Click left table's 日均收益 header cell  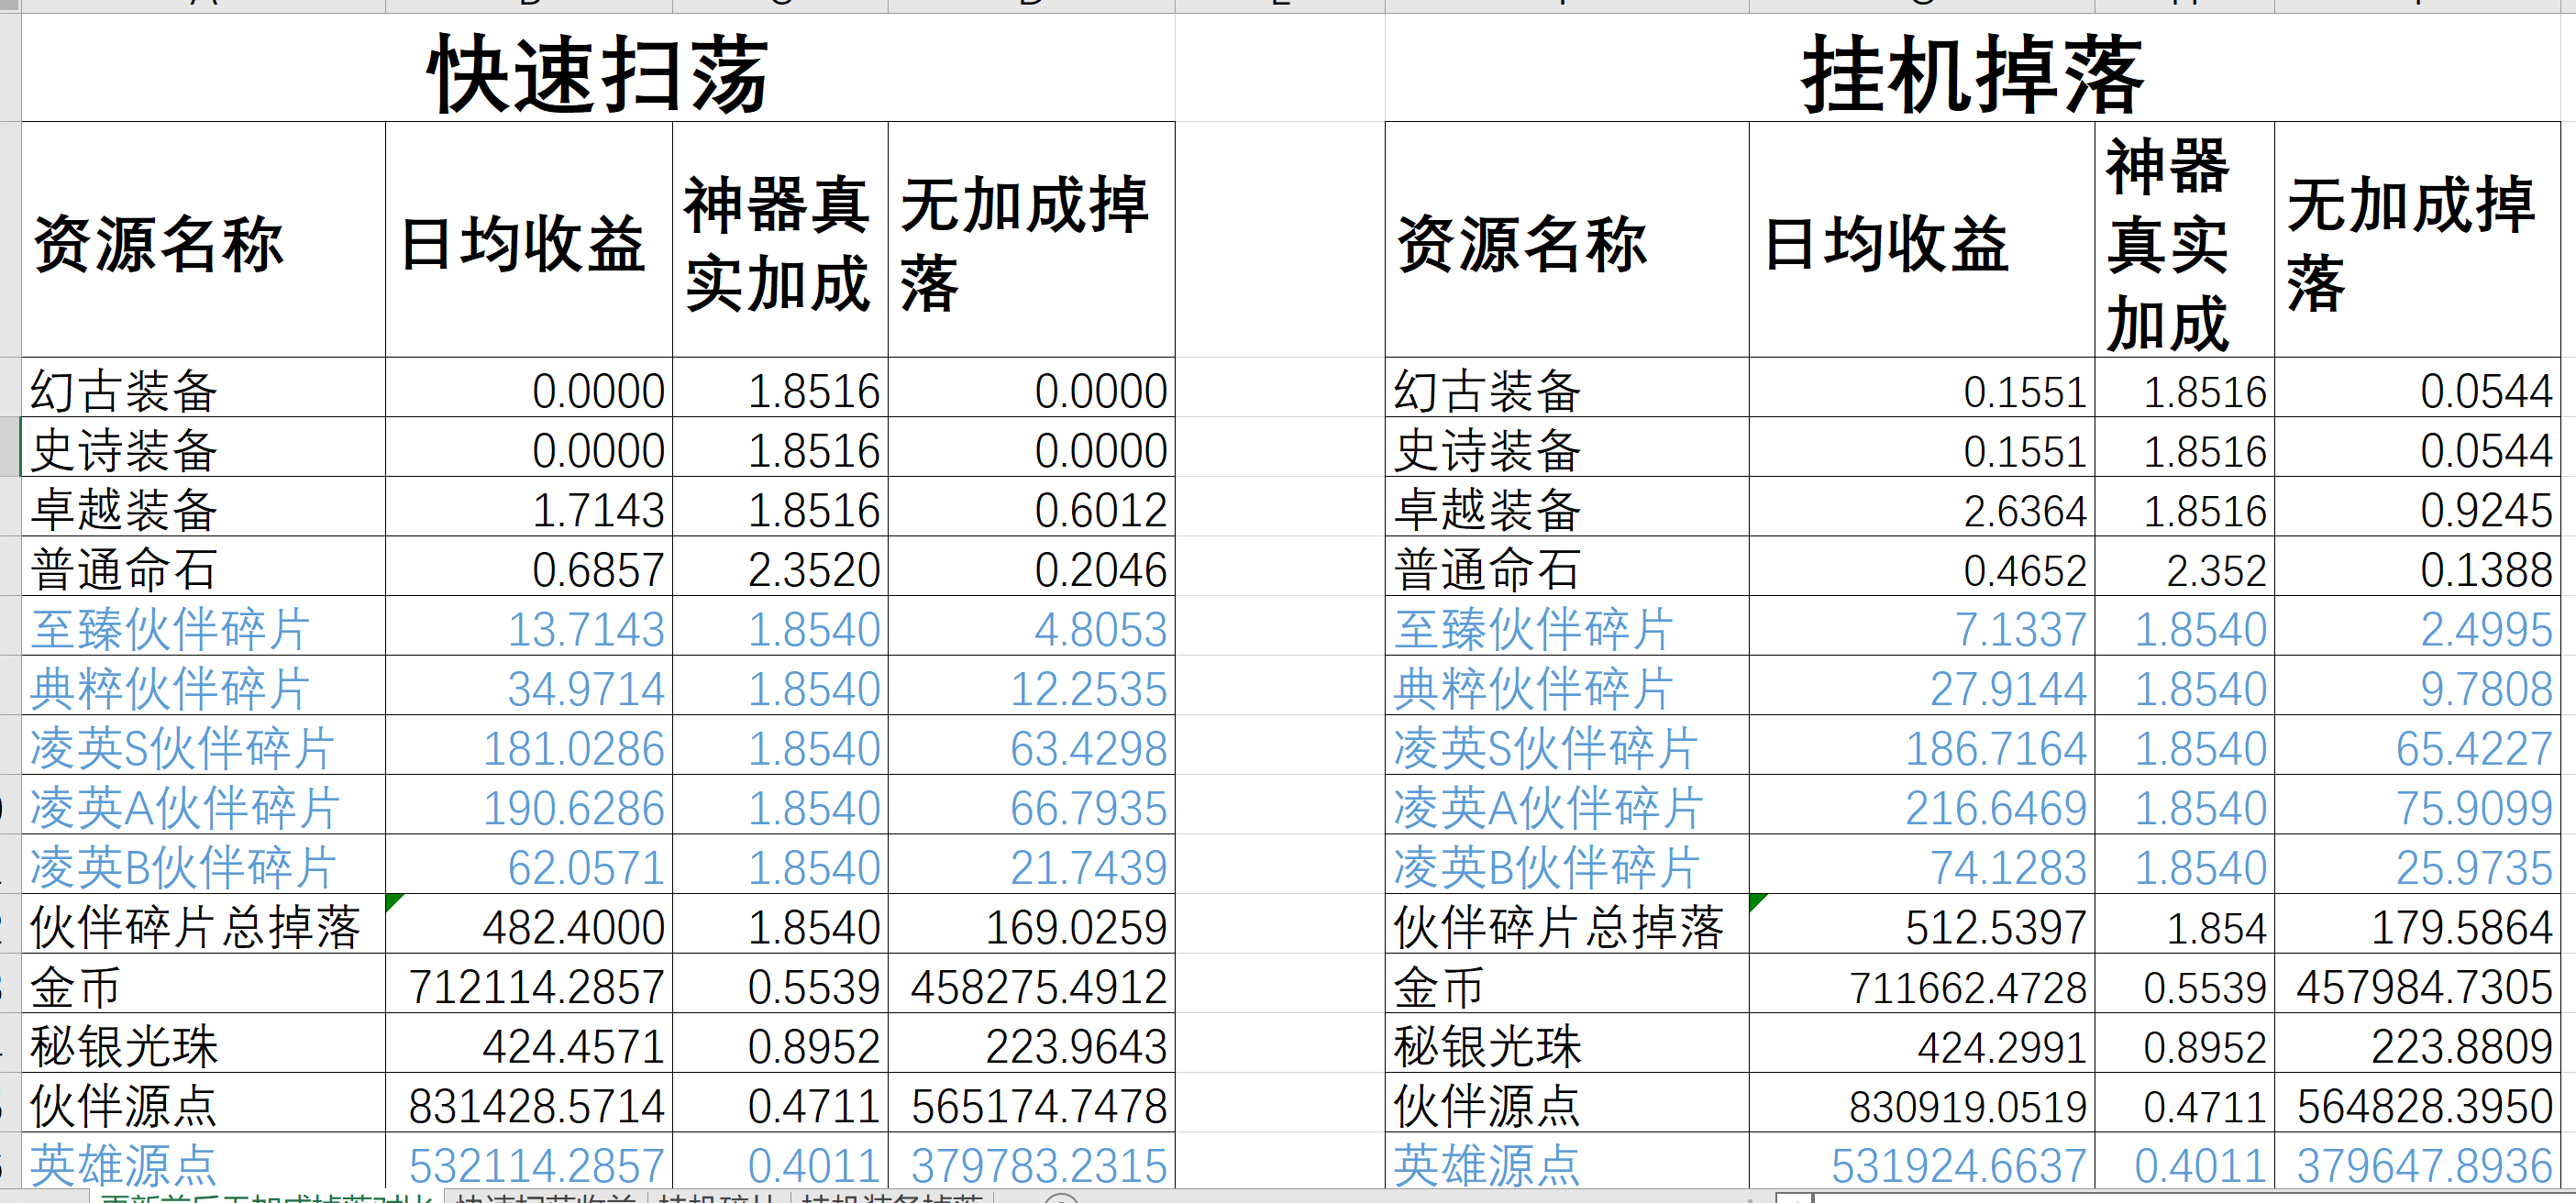pos(527,241)
